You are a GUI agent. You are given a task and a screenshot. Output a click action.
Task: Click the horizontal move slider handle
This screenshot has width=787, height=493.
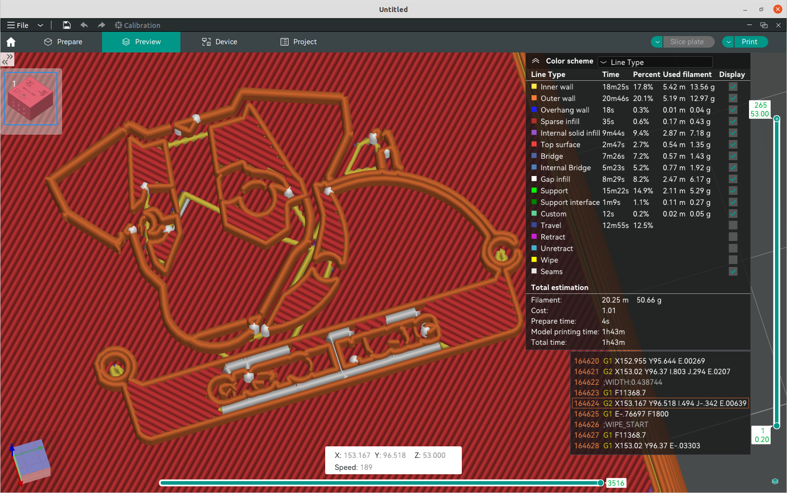(x=601, y=483)
